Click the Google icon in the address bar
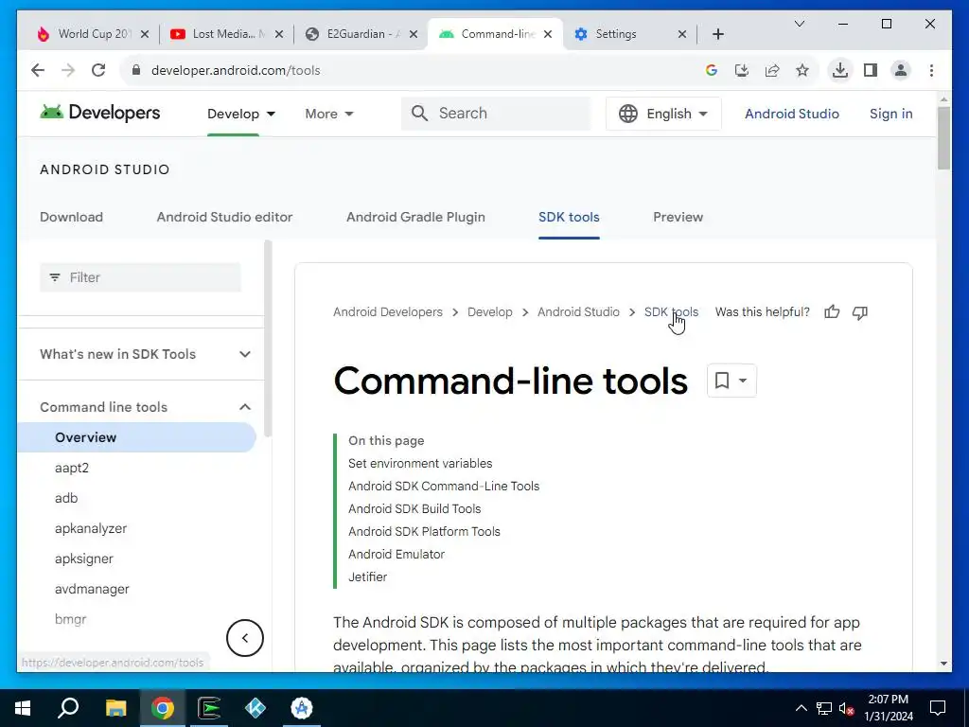969x727 pixels. [712, 70]
